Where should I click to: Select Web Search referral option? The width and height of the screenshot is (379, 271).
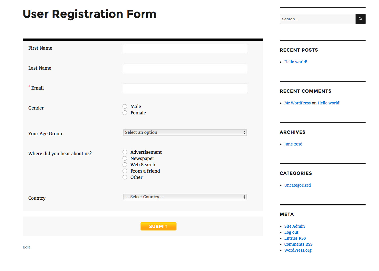125,165
